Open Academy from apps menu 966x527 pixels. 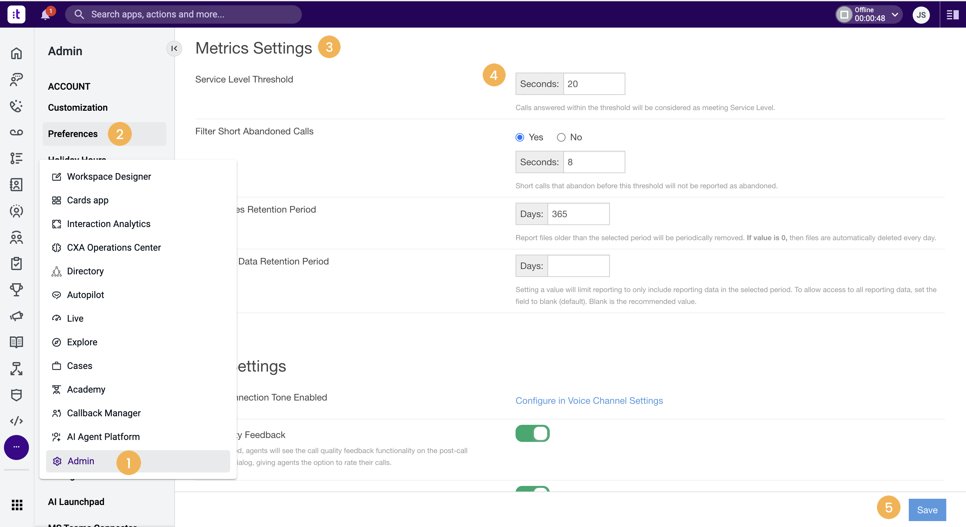click(x=138, y=389)
